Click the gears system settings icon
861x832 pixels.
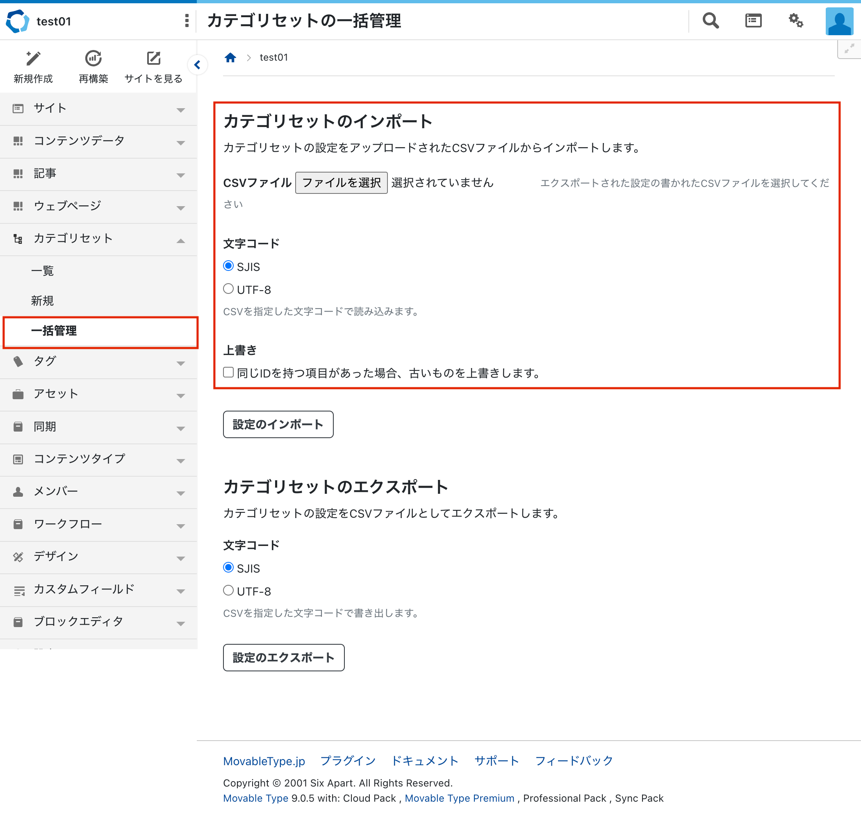[795, 20]
